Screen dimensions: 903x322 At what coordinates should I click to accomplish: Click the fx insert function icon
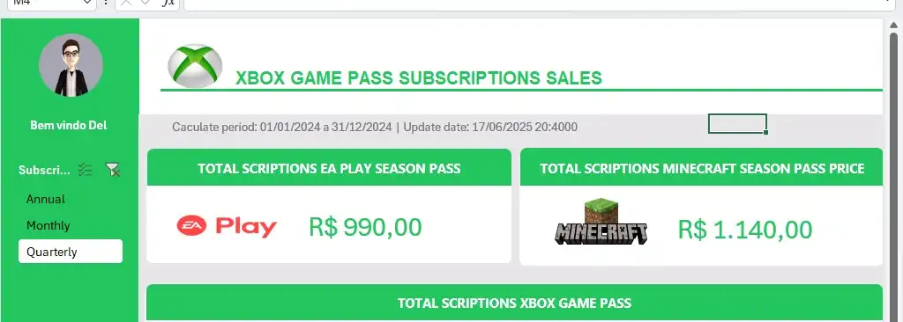(x=168, y=3)
